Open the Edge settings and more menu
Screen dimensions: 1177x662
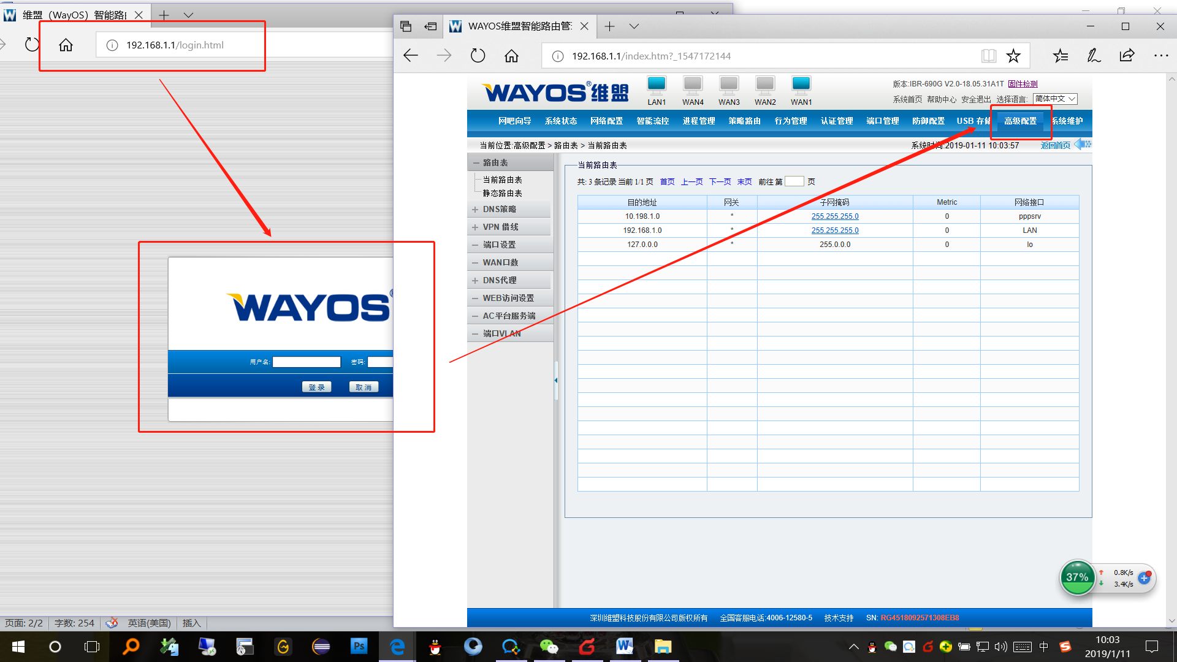(x=1161, y=56)
